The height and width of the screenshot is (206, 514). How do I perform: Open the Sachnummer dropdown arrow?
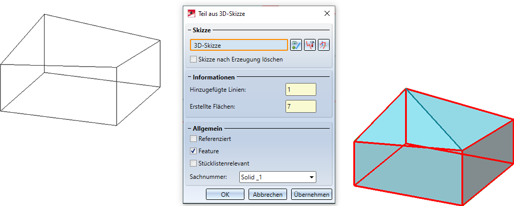click(311, 177)
